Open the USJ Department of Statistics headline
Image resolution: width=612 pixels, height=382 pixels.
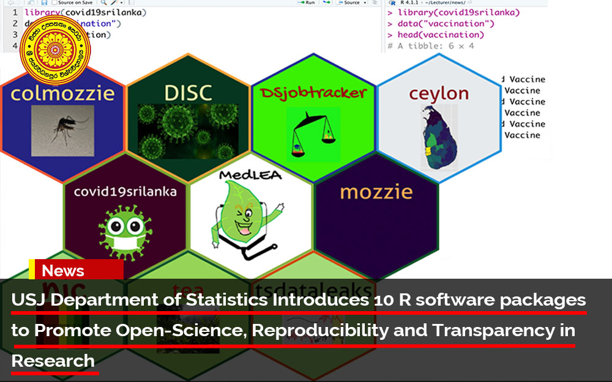pyautogui.click(x=299, y=330)
